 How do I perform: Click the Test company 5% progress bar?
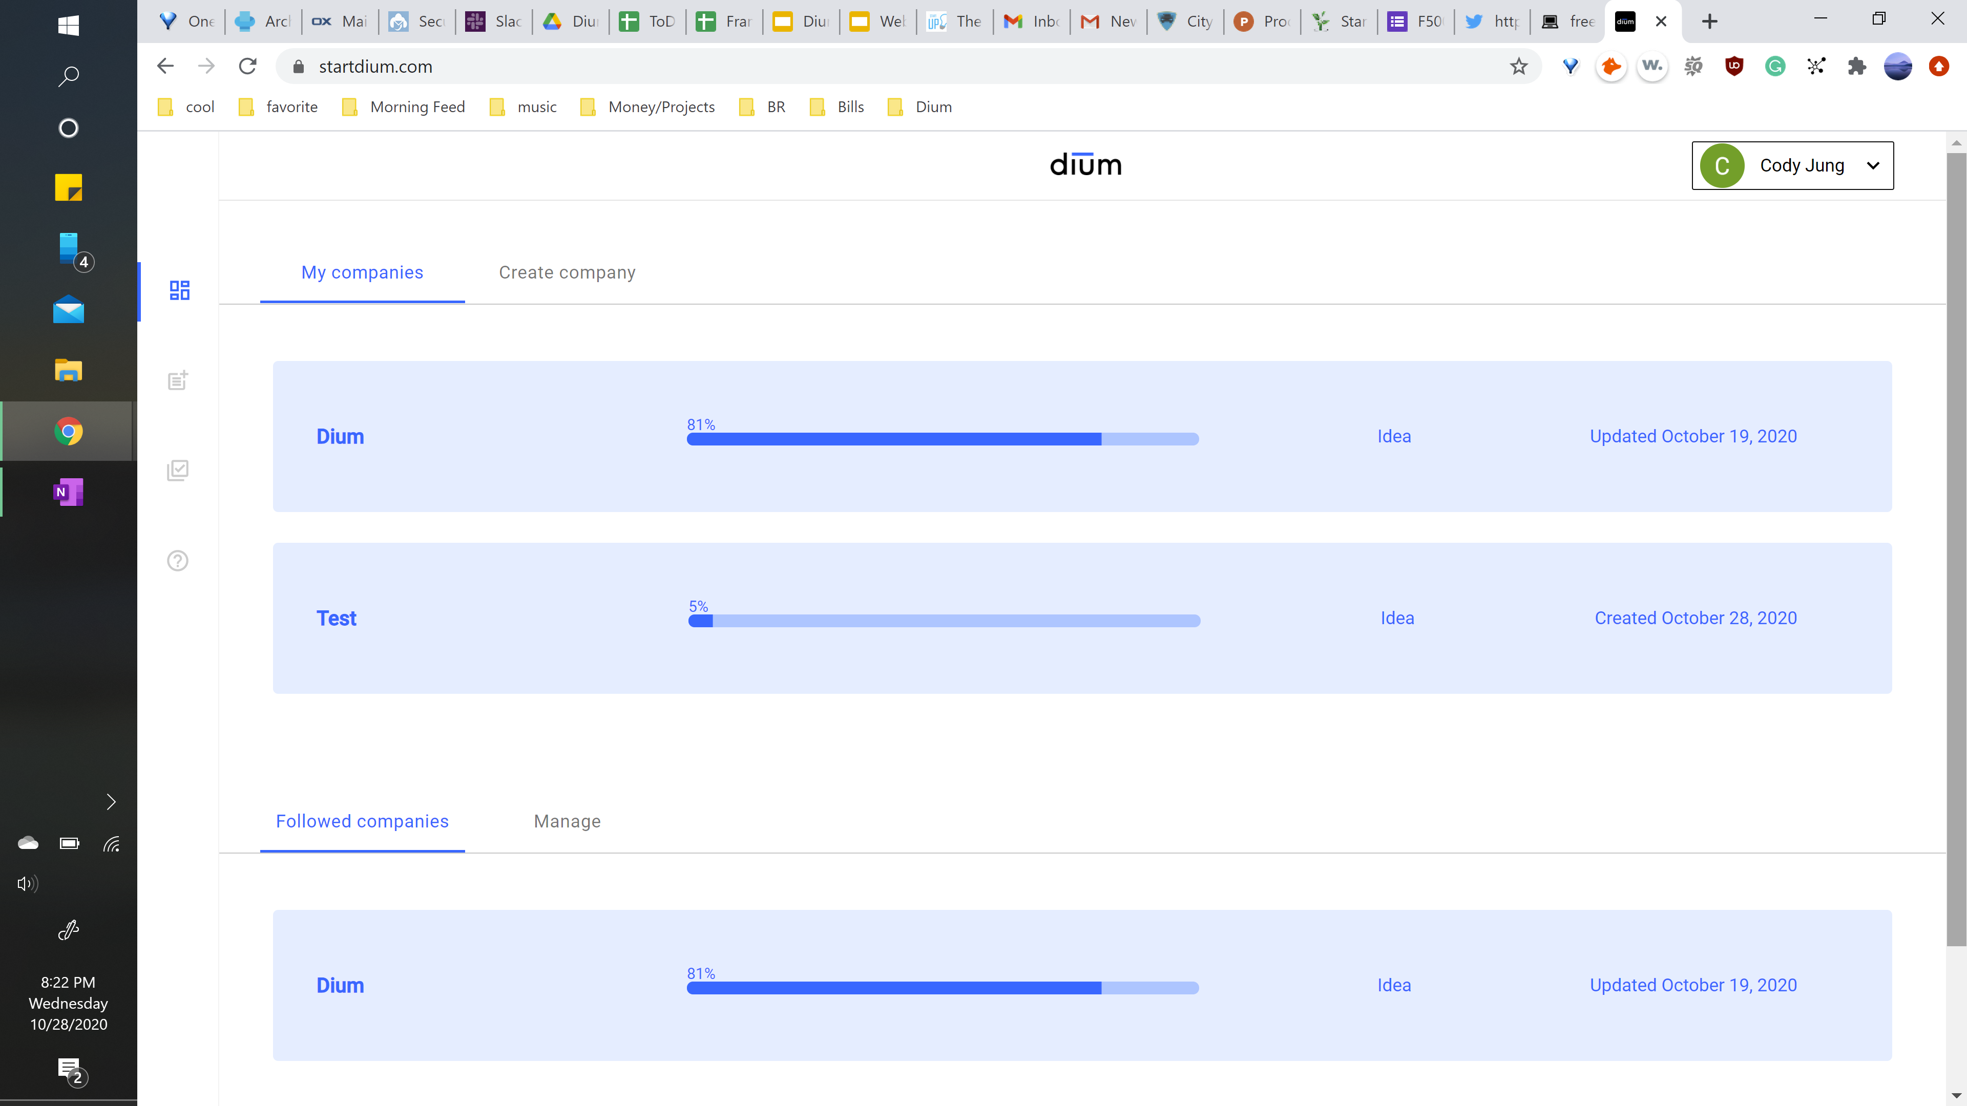[x=944, y=621]
